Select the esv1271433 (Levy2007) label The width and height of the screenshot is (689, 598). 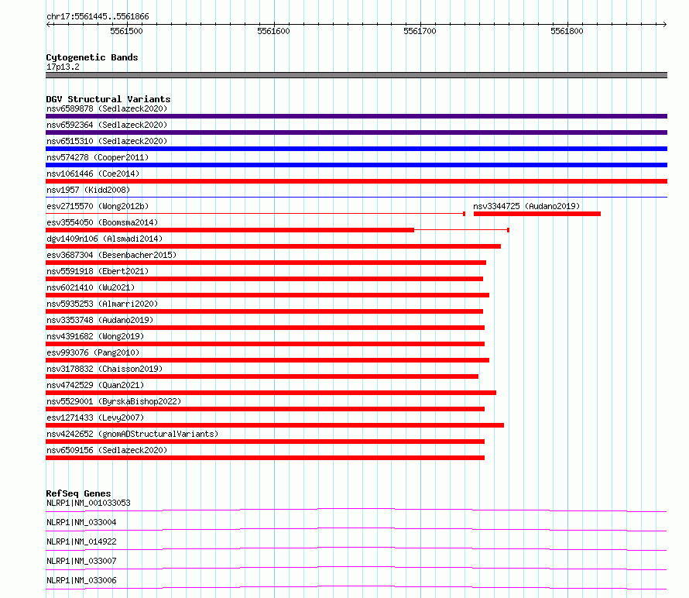[95, 418]
